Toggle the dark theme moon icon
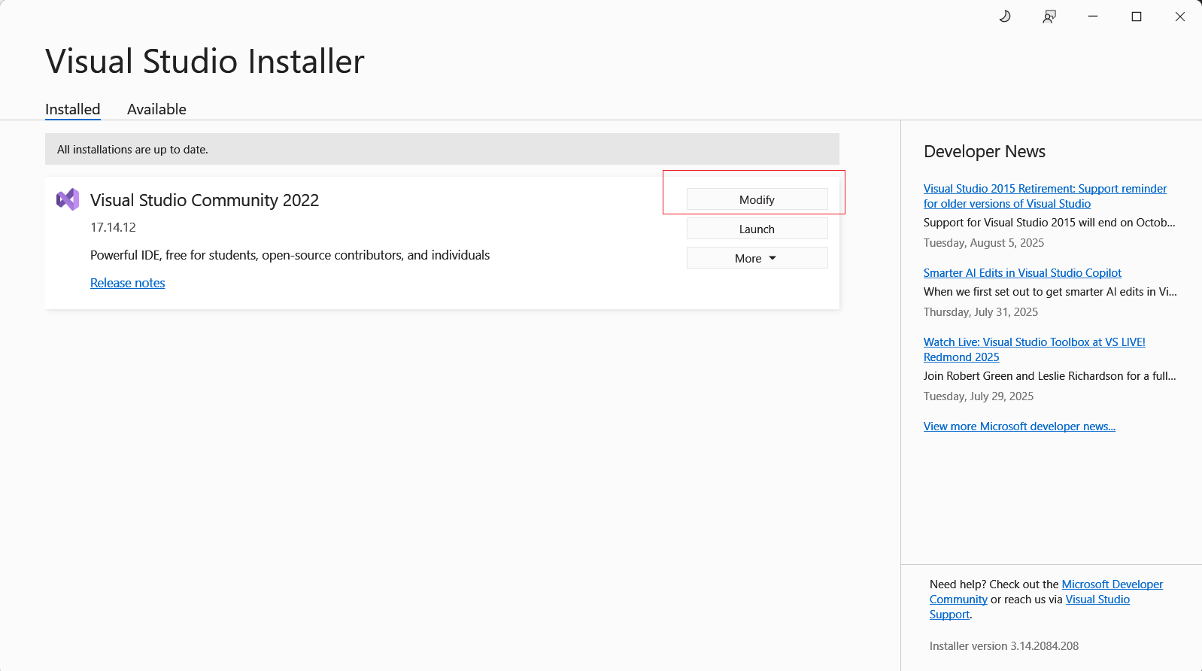 [x=1005, y=17]
